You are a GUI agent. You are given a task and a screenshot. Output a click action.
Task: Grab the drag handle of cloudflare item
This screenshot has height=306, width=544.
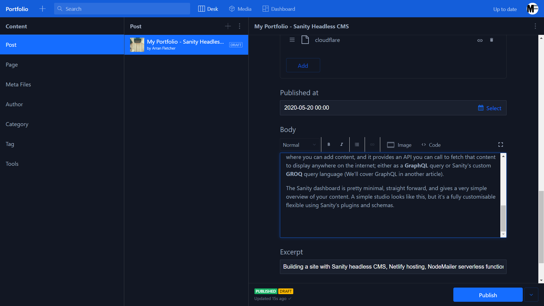(x=292, y=40)
